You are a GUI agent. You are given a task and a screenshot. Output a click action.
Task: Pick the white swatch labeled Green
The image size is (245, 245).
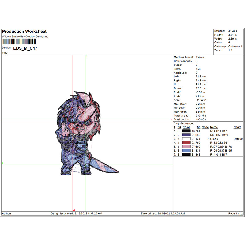pyautogui.click(x=187, y=139)
